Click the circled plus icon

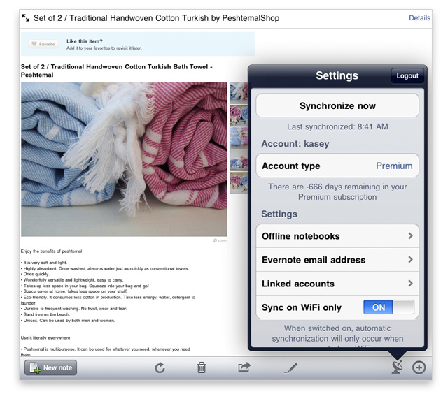[419, 367]
